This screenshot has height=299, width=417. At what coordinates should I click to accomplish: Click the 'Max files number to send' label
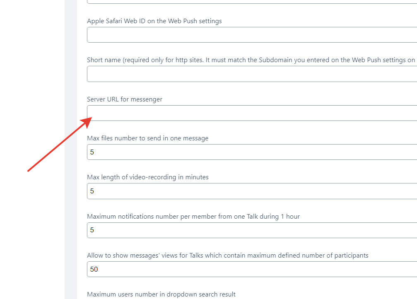(x=147, y=138)
